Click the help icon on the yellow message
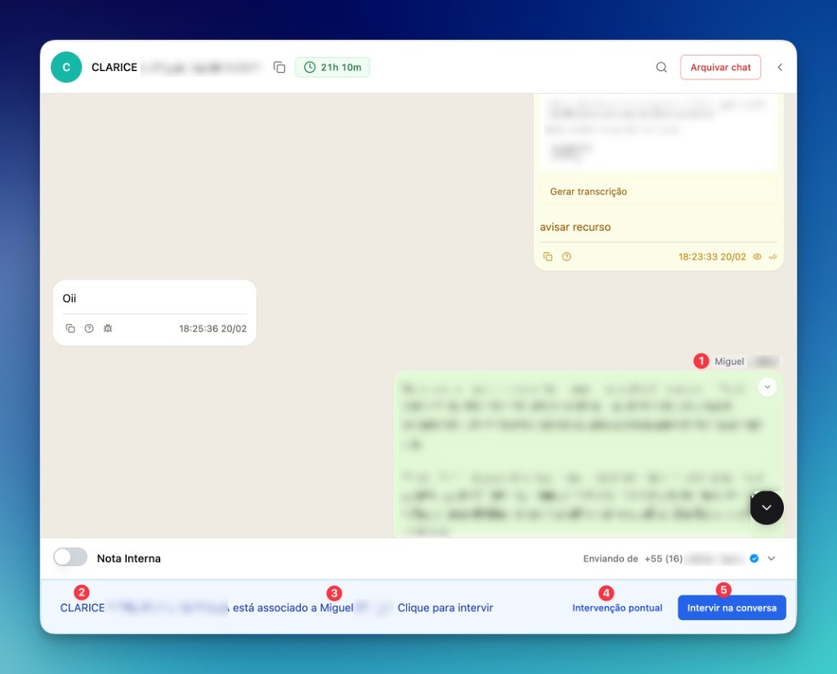This screenshot has height=674, width=837. [566, 257]
